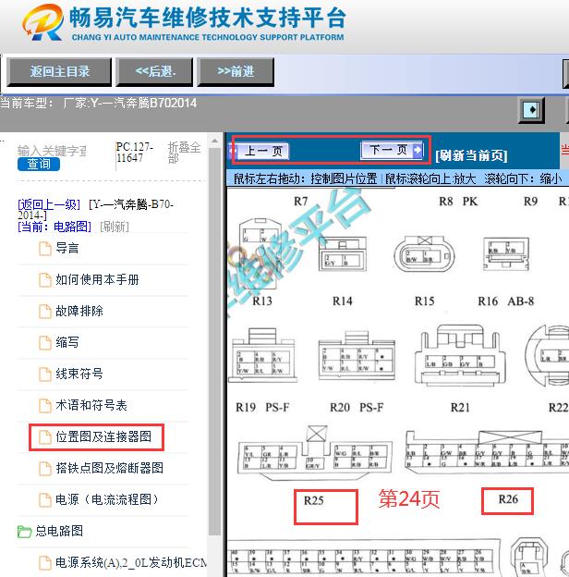Click the document icon beside 电源（电流流程图）
This screenshot has width=569, height=577.
pyautogui.click(x=45, y=499)
